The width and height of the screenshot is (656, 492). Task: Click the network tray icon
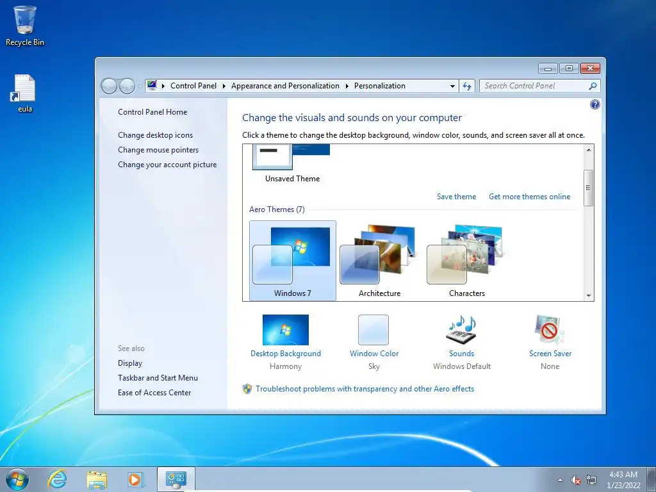click(x=591, y=480)
